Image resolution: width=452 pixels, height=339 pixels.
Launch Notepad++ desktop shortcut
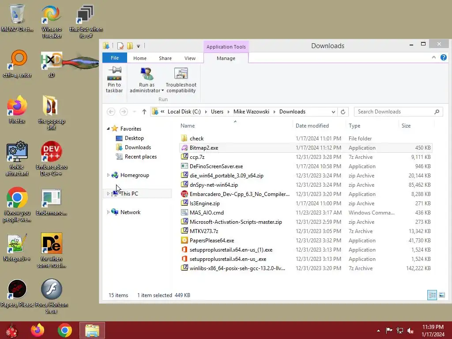coord(17,247)
